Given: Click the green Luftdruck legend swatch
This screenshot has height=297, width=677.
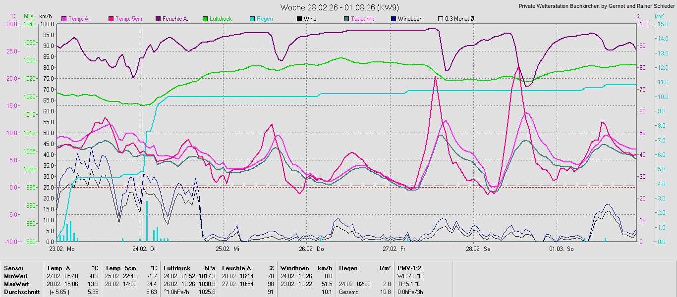Looking at the screenshot, I should (x=205, y=19).
